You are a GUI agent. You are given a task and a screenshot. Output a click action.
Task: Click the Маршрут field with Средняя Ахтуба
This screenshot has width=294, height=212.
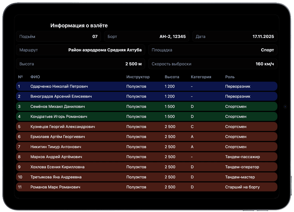(81, 50)
